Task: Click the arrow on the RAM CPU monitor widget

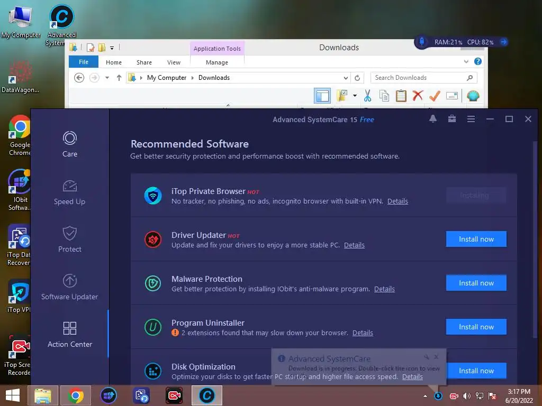Action: click(x=504, y=42)
